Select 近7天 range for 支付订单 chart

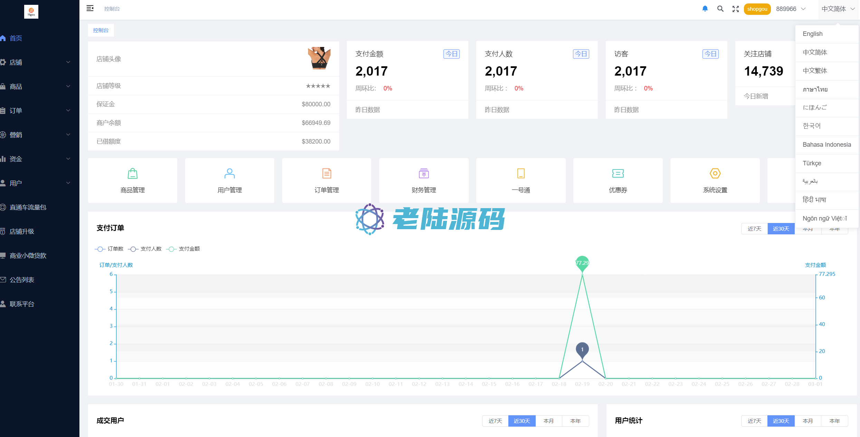click(x=754, y=229)
